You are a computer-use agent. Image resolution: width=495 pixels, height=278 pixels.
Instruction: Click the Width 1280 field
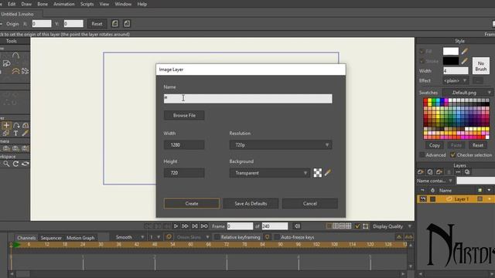[184, 144]
